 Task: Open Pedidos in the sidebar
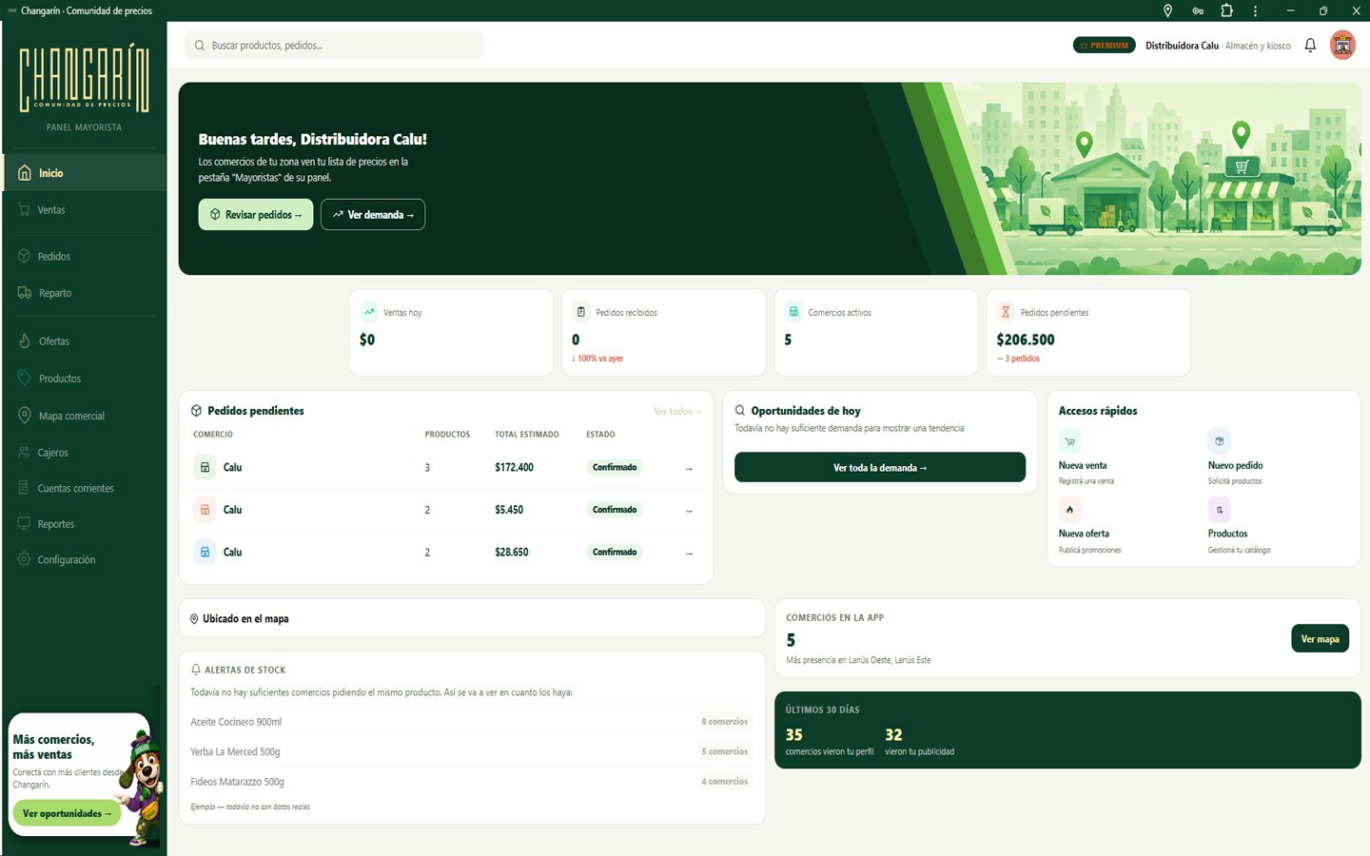point(85,257)
